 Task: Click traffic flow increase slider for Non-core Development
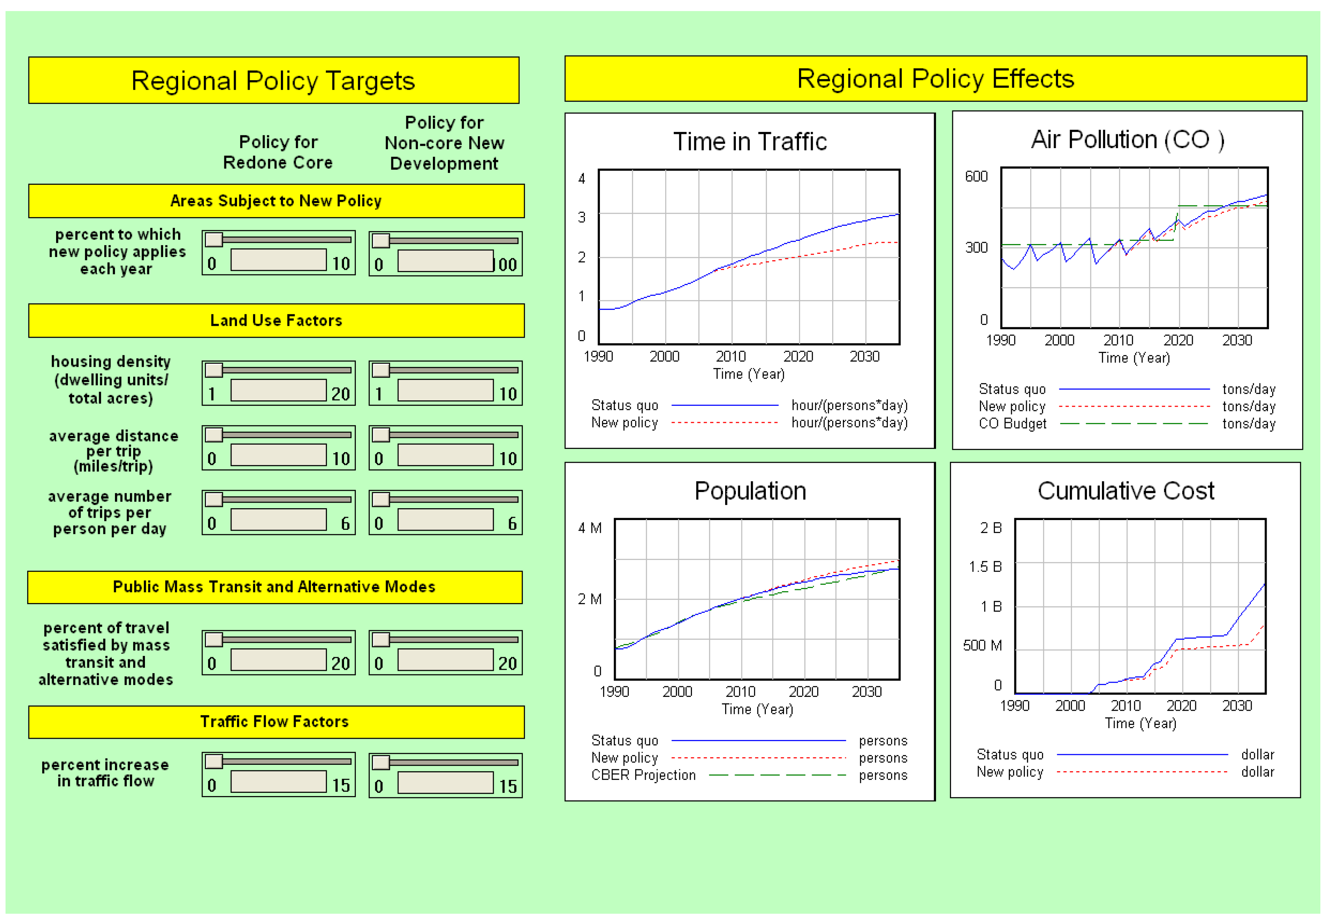coord(381,762)
